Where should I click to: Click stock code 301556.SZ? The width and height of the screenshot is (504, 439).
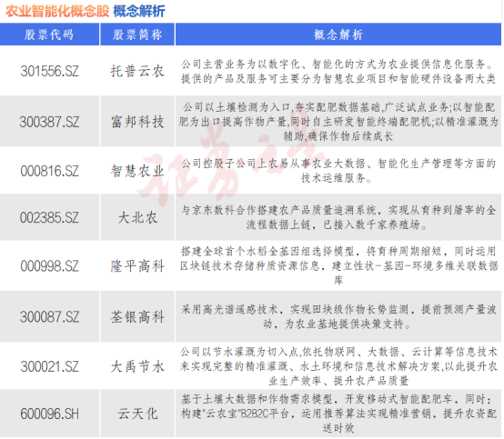(x=49, y=71)
